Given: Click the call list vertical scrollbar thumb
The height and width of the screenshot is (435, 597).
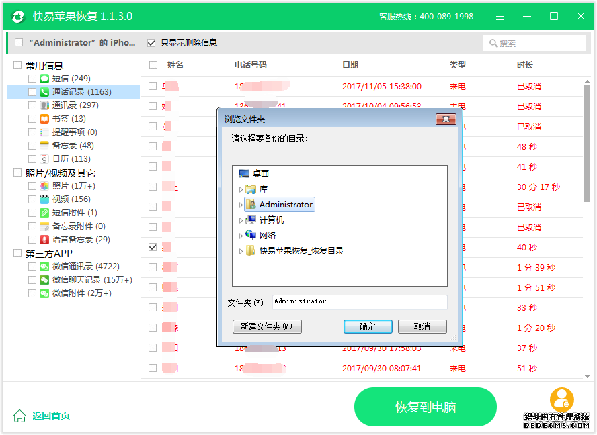Looking at the screenshot, I should (x=587, y=144).
